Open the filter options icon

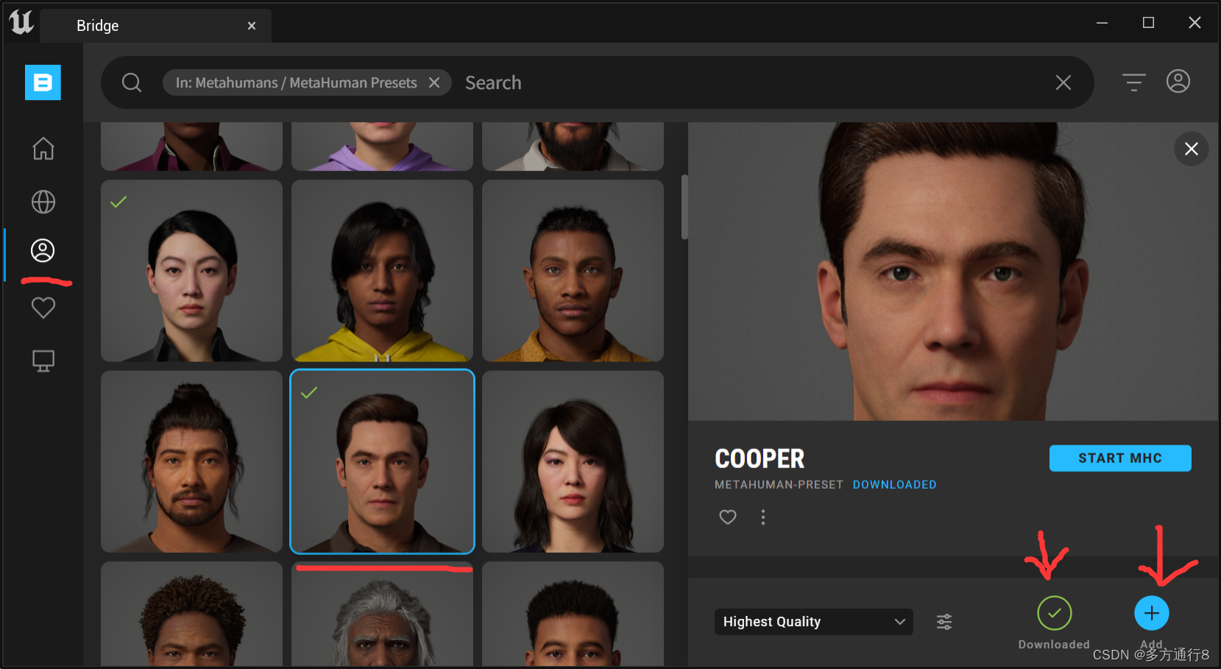click(x=1133, y=82)
